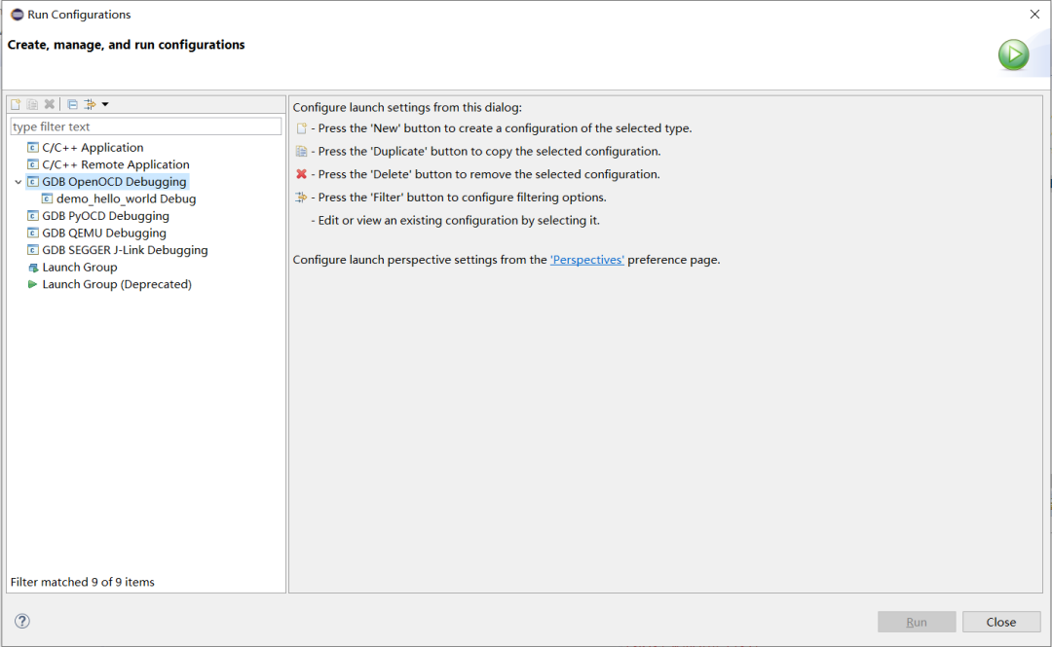Click the Close button

(1001, 623)
